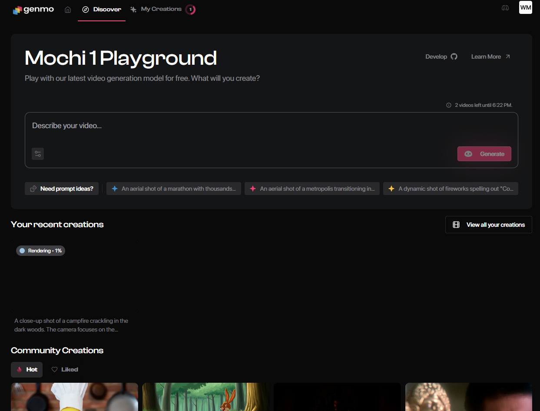Open video settings sliders icon
Image resolution: width=540 pixels, height=411 pixels.
point(38,154)
